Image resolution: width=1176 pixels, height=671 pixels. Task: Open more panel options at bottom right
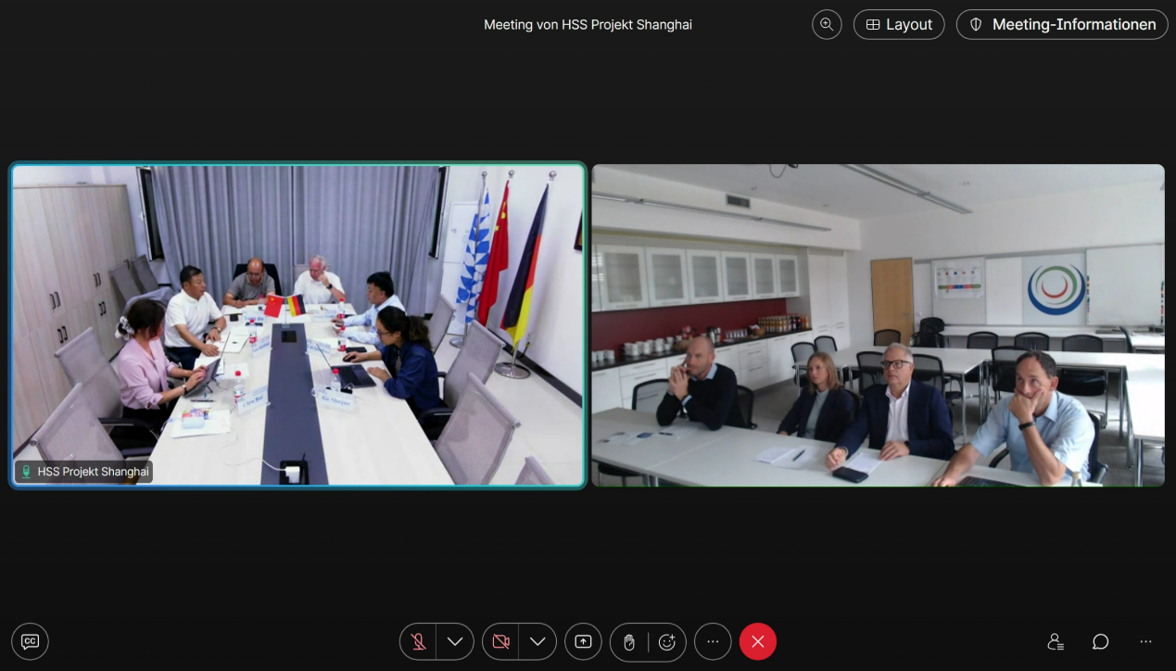click(x=1145, y=641)
